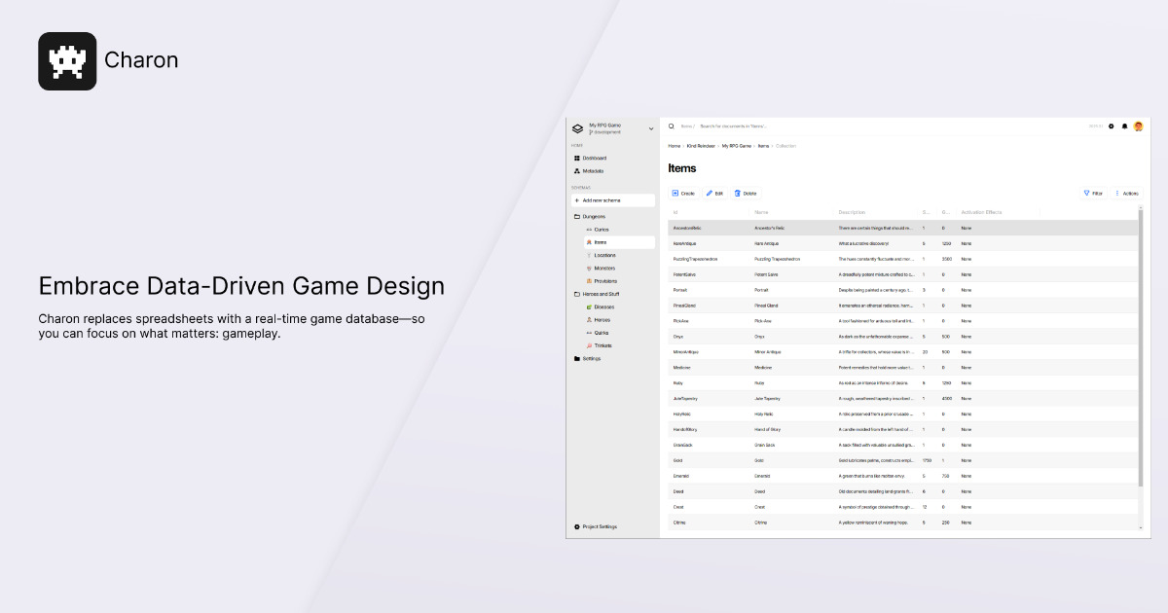
Task: Select the Heroes schema
Action: [602, 319]
